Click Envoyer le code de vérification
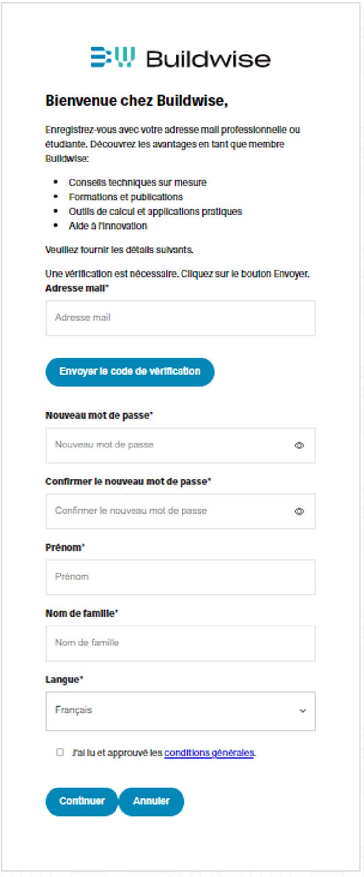Viewport: 364px width, 877px height. point(130,372)
